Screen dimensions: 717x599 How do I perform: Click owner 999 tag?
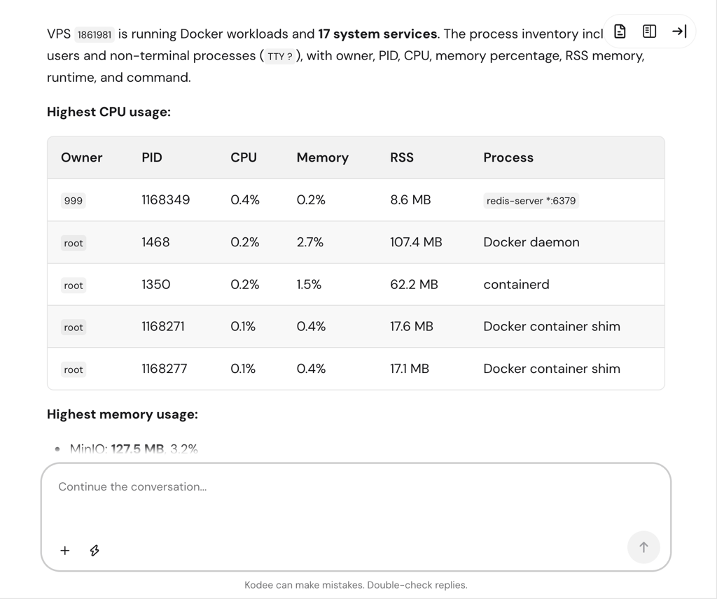(x=73, y=201)
